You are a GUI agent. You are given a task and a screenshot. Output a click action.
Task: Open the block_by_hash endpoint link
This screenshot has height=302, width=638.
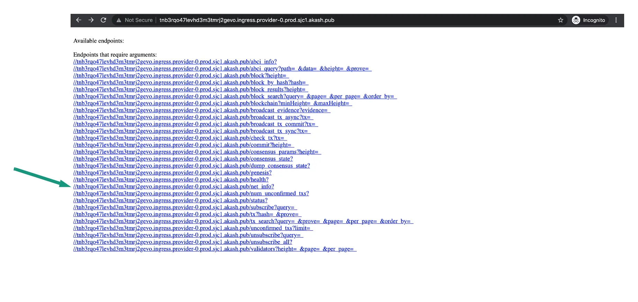191,82
